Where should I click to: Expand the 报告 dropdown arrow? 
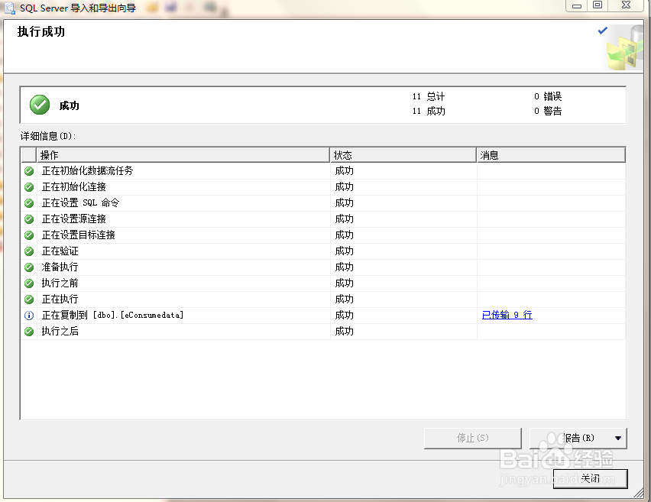[618, 438]
